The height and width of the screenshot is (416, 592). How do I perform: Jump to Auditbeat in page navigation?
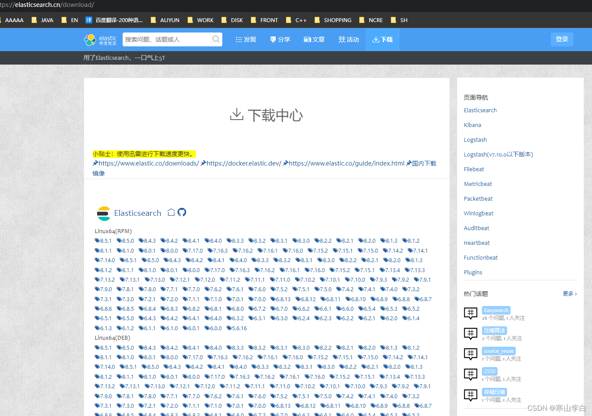(x=477, y=228)
